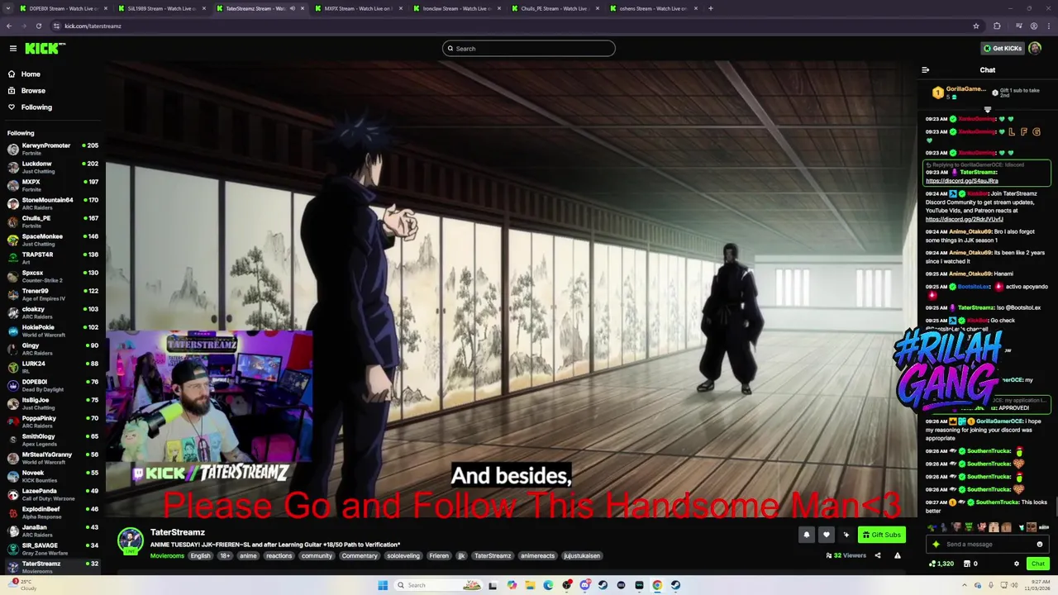Open PoppaPinky channel in sidebar
The image size is (1058, 595).
[x=52, y=421]
